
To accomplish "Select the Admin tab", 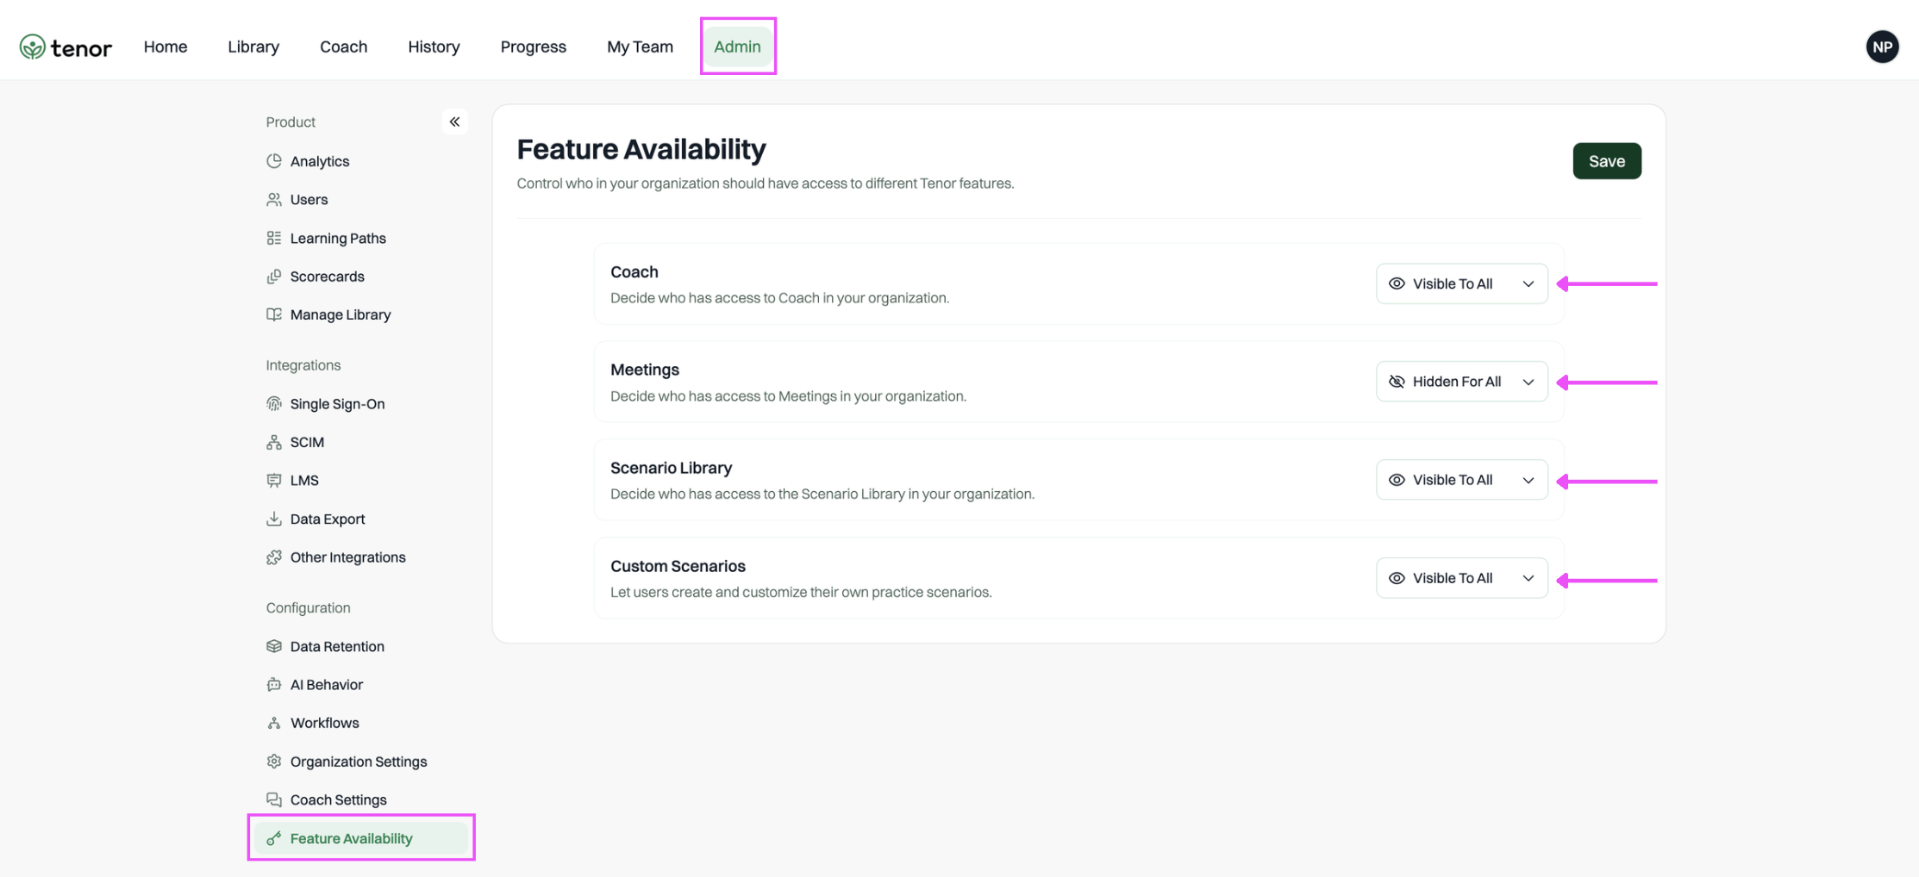I will [x=737, y=47].
